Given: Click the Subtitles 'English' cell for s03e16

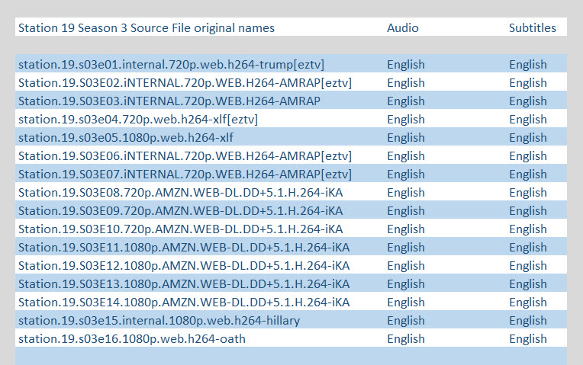Looking at the screenshot, I should 528,338.
